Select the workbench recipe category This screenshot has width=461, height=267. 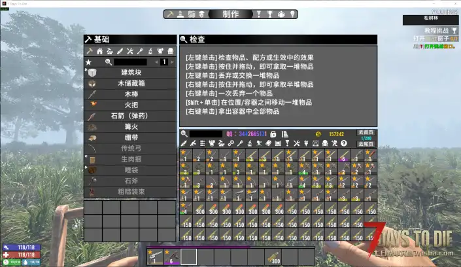point(110,51)
